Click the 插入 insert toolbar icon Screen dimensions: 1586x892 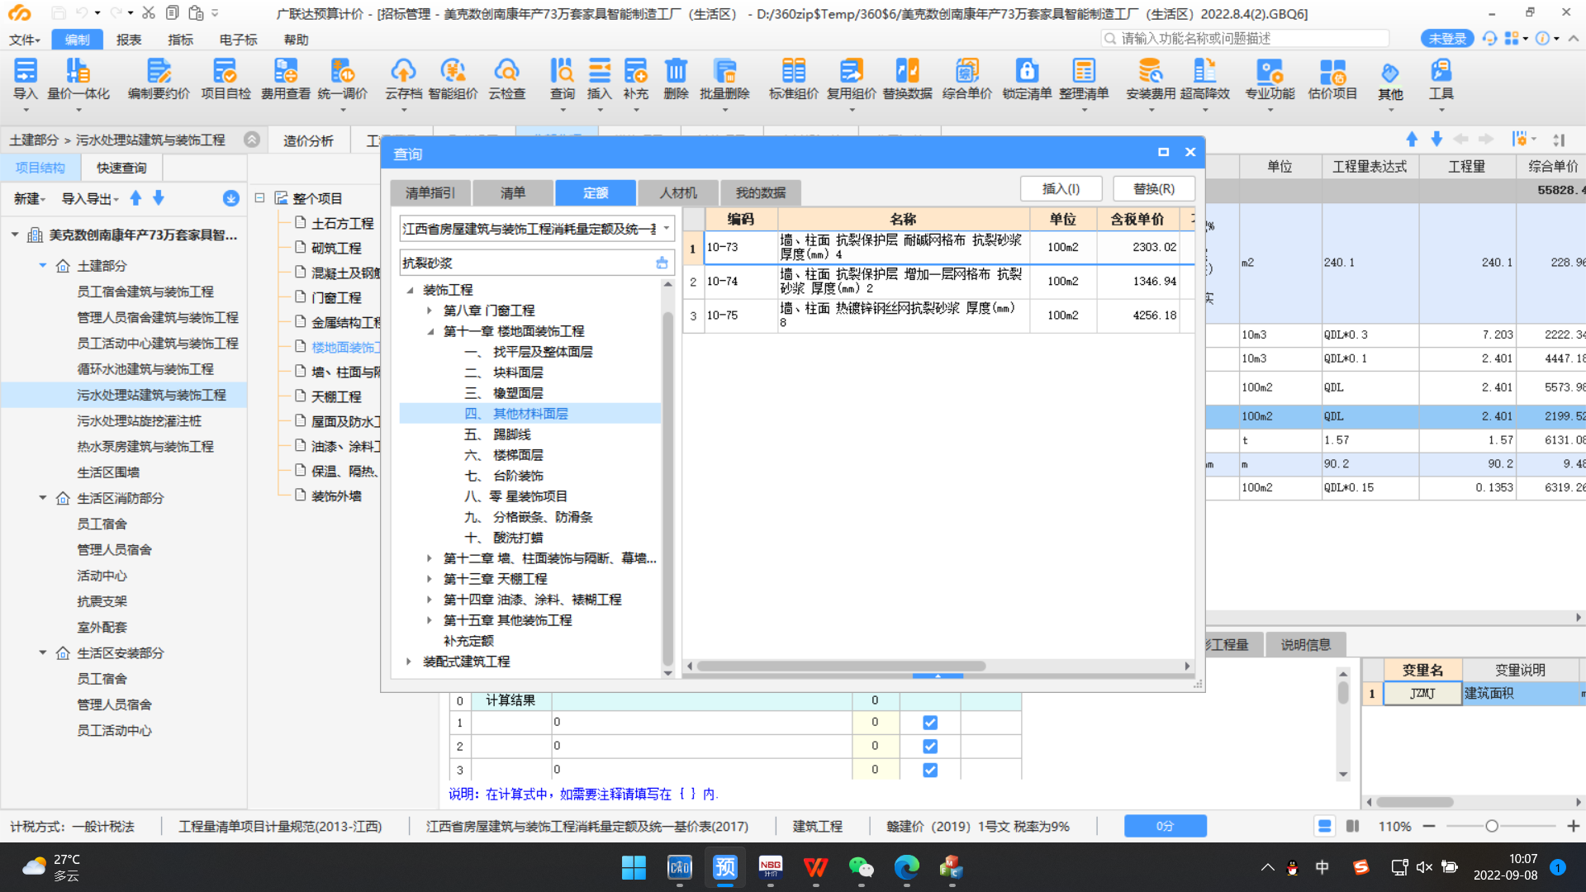[600, 80]
